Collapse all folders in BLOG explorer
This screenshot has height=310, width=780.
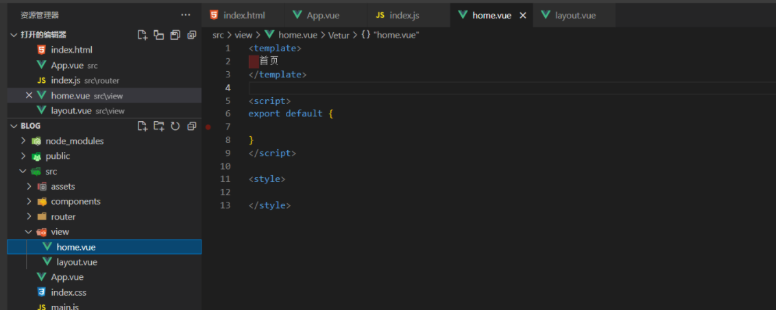[191, 126]
